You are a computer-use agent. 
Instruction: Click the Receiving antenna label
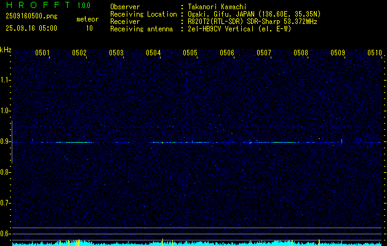142,29
